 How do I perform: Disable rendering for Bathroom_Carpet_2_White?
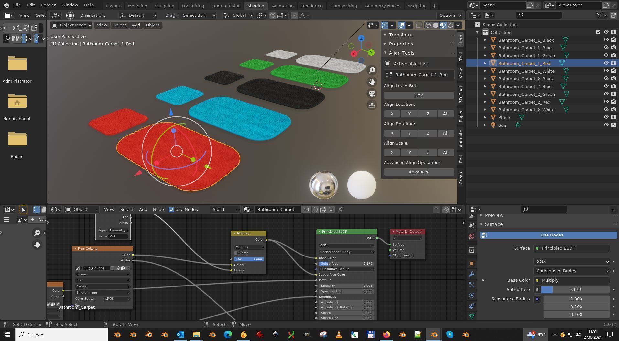point(614,110)
